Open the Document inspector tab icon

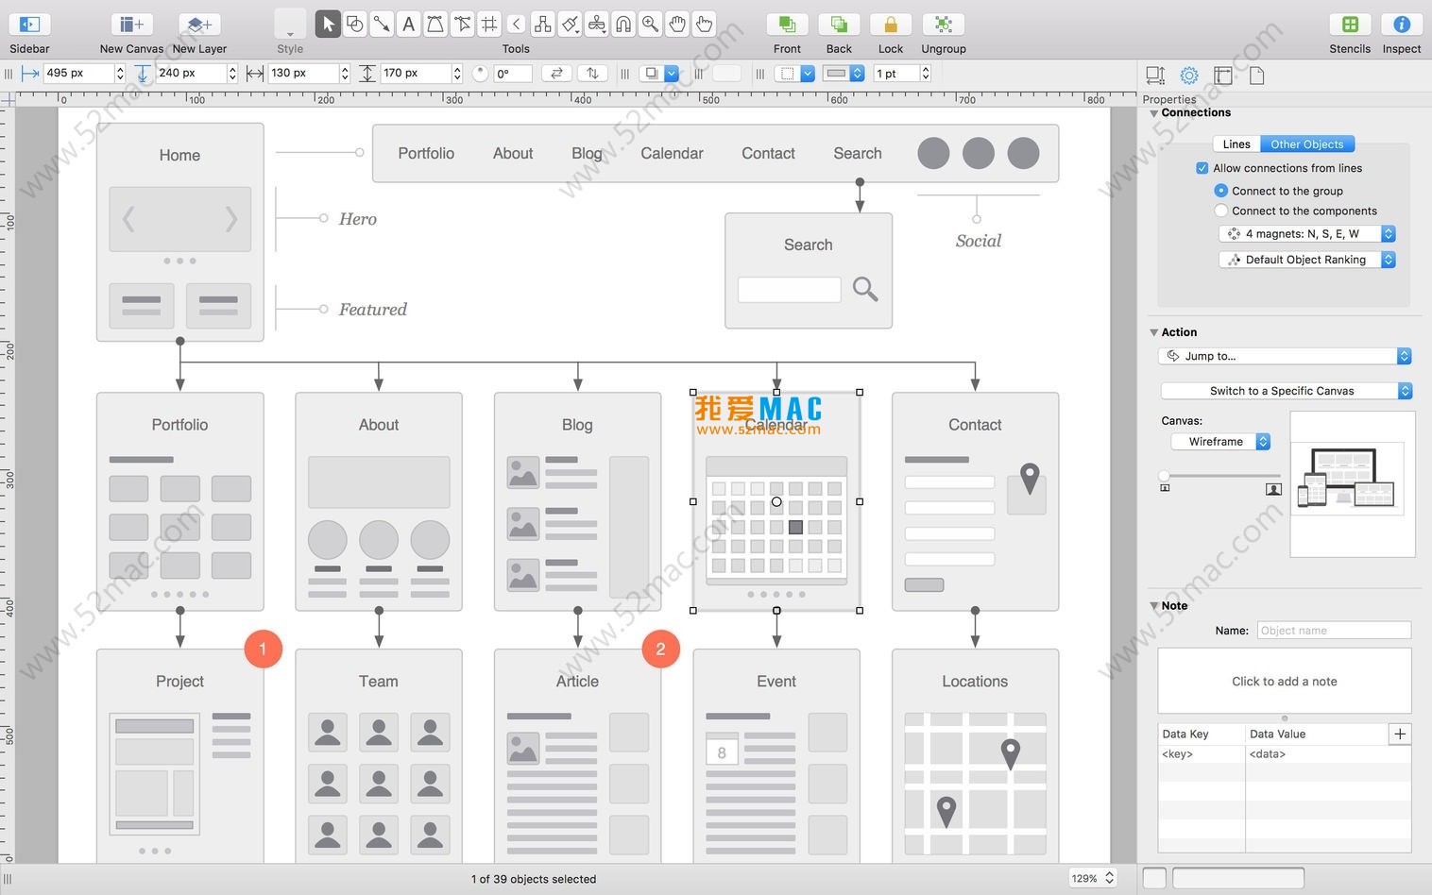pyautogui.click(x=1257, y=76)
